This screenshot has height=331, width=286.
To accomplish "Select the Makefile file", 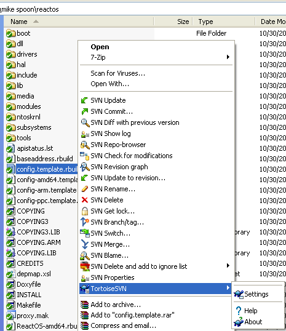I will pos(29,305).
